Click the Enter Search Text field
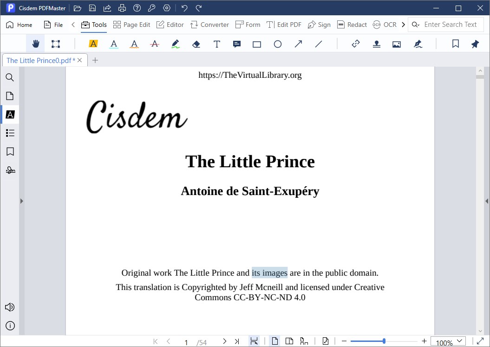The width and height of the screenshot is (490, 347). click(450, 25)
